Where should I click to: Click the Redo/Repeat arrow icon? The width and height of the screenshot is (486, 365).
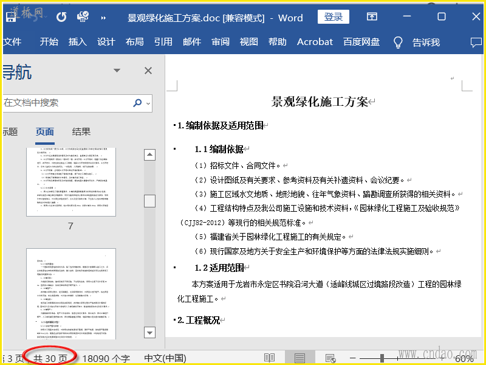coord(61,17)
